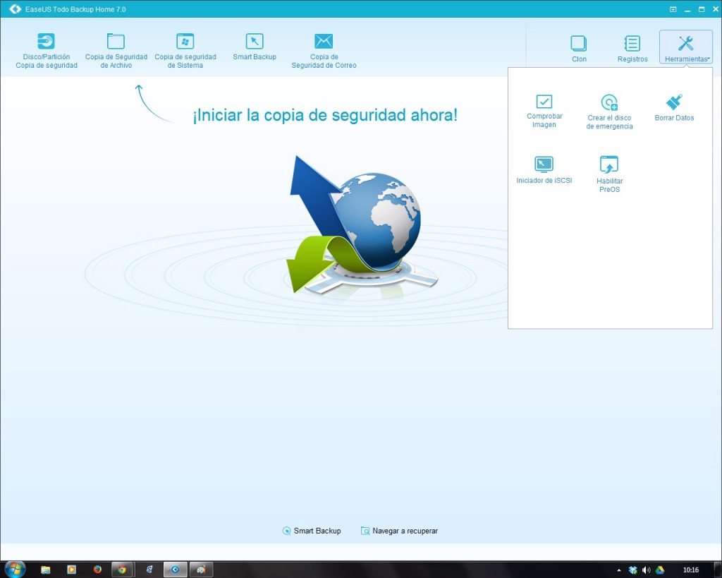Open the Windows Start menu
Image resolution: width=722 pixels, height=578 pixels.
point(14,569)
